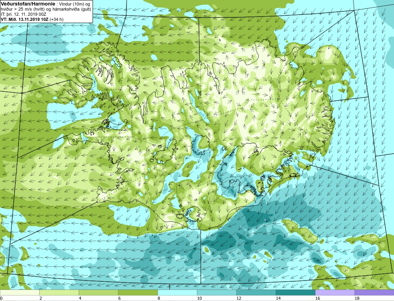This screenshot has width=394, height=301.
Task: Click the 0–2 m/s pale yellow legend swatch
Action: click(x=20, y=293)
